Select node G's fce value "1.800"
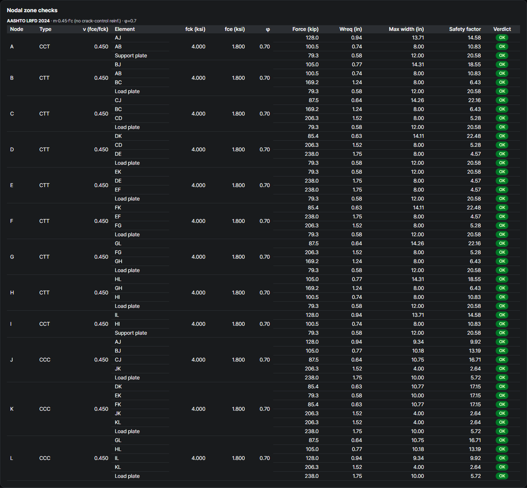 pos(238,257)
